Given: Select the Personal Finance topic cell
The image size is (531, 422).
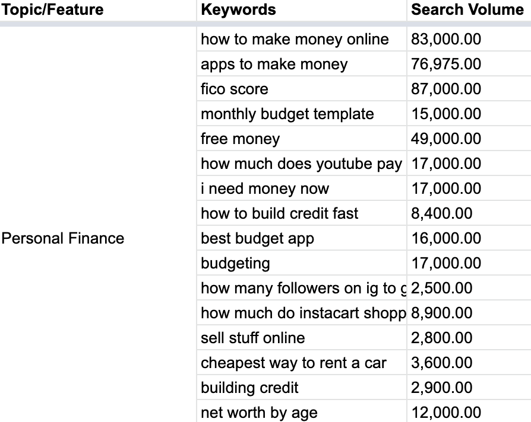Looking at the screenshot, I should pyautogui.click(x=63, y=238).
